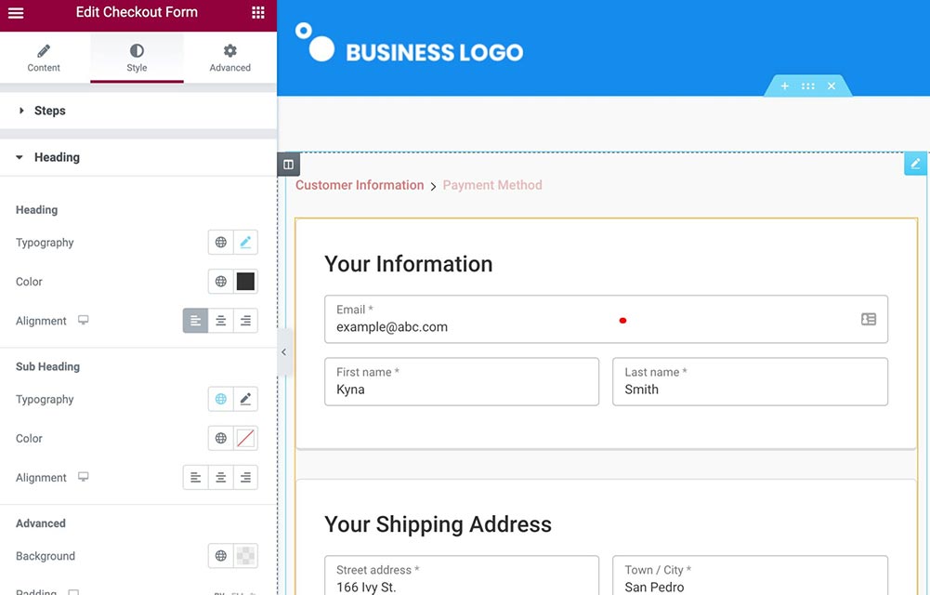Click the plus icon on the widget handle

click(x=785, y=85)
